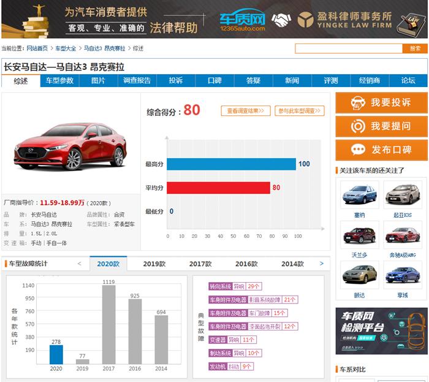Open the 评测 tab
The height and width of the screenshot is (382, 429).
tap(331, 80)
